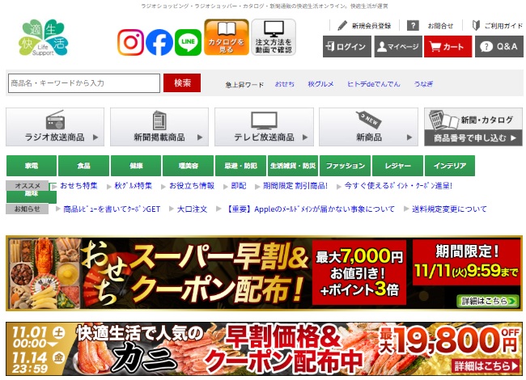The width and height of the screenshot is (526, 380).
Task: Click 詳細はこちら on the おせち banner
Action: pyautogui.click(x=487, y=301)
